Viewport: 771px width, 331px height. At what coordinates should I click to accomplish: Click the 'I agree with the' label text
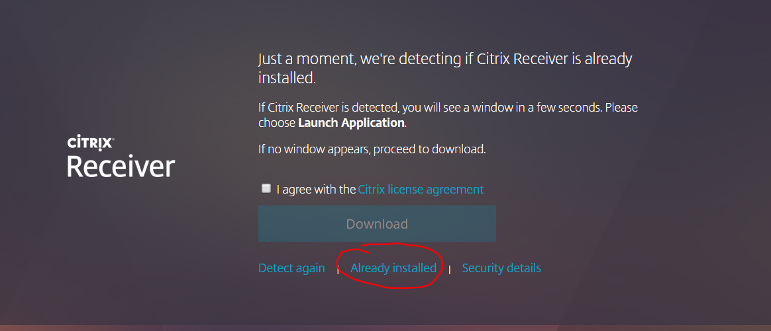pos(316,189)
